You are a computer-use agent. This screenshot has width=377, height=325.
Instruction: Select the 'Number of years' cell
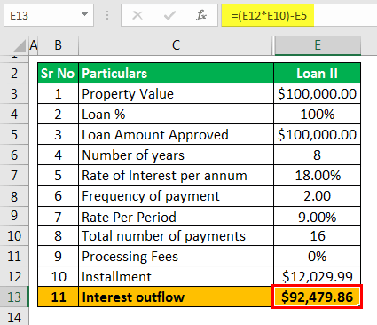coord(176,155)
